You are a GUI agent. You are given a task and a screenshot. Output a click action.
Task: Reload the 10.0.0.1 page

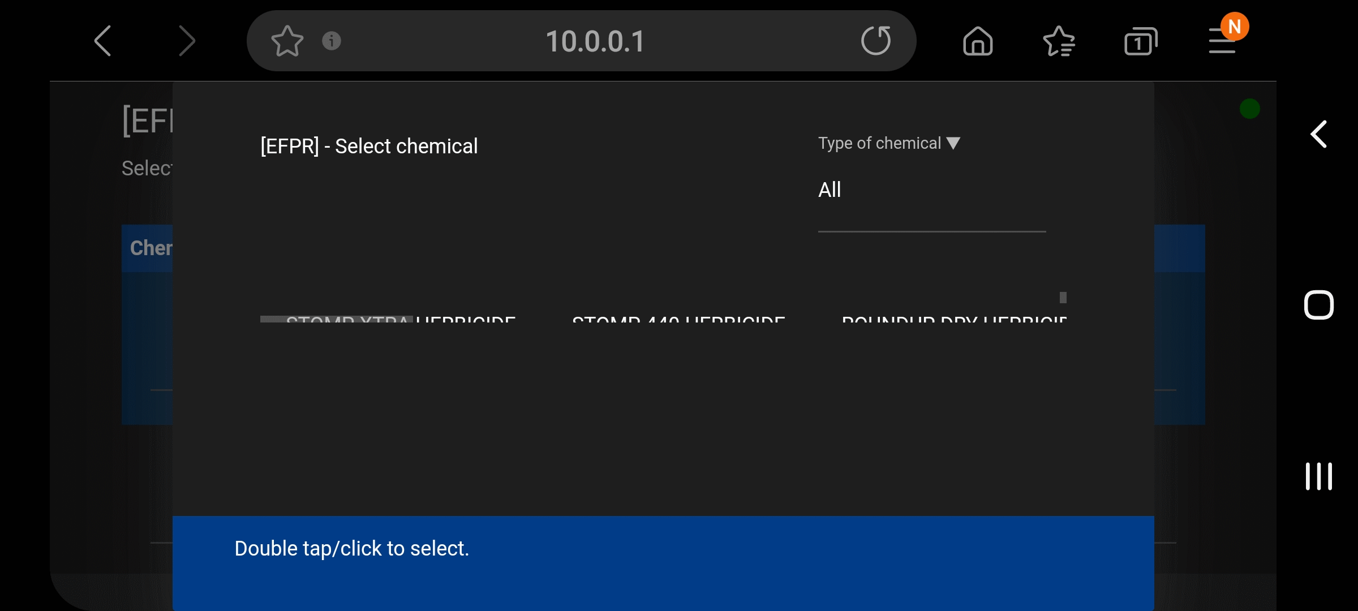[875, 41]
